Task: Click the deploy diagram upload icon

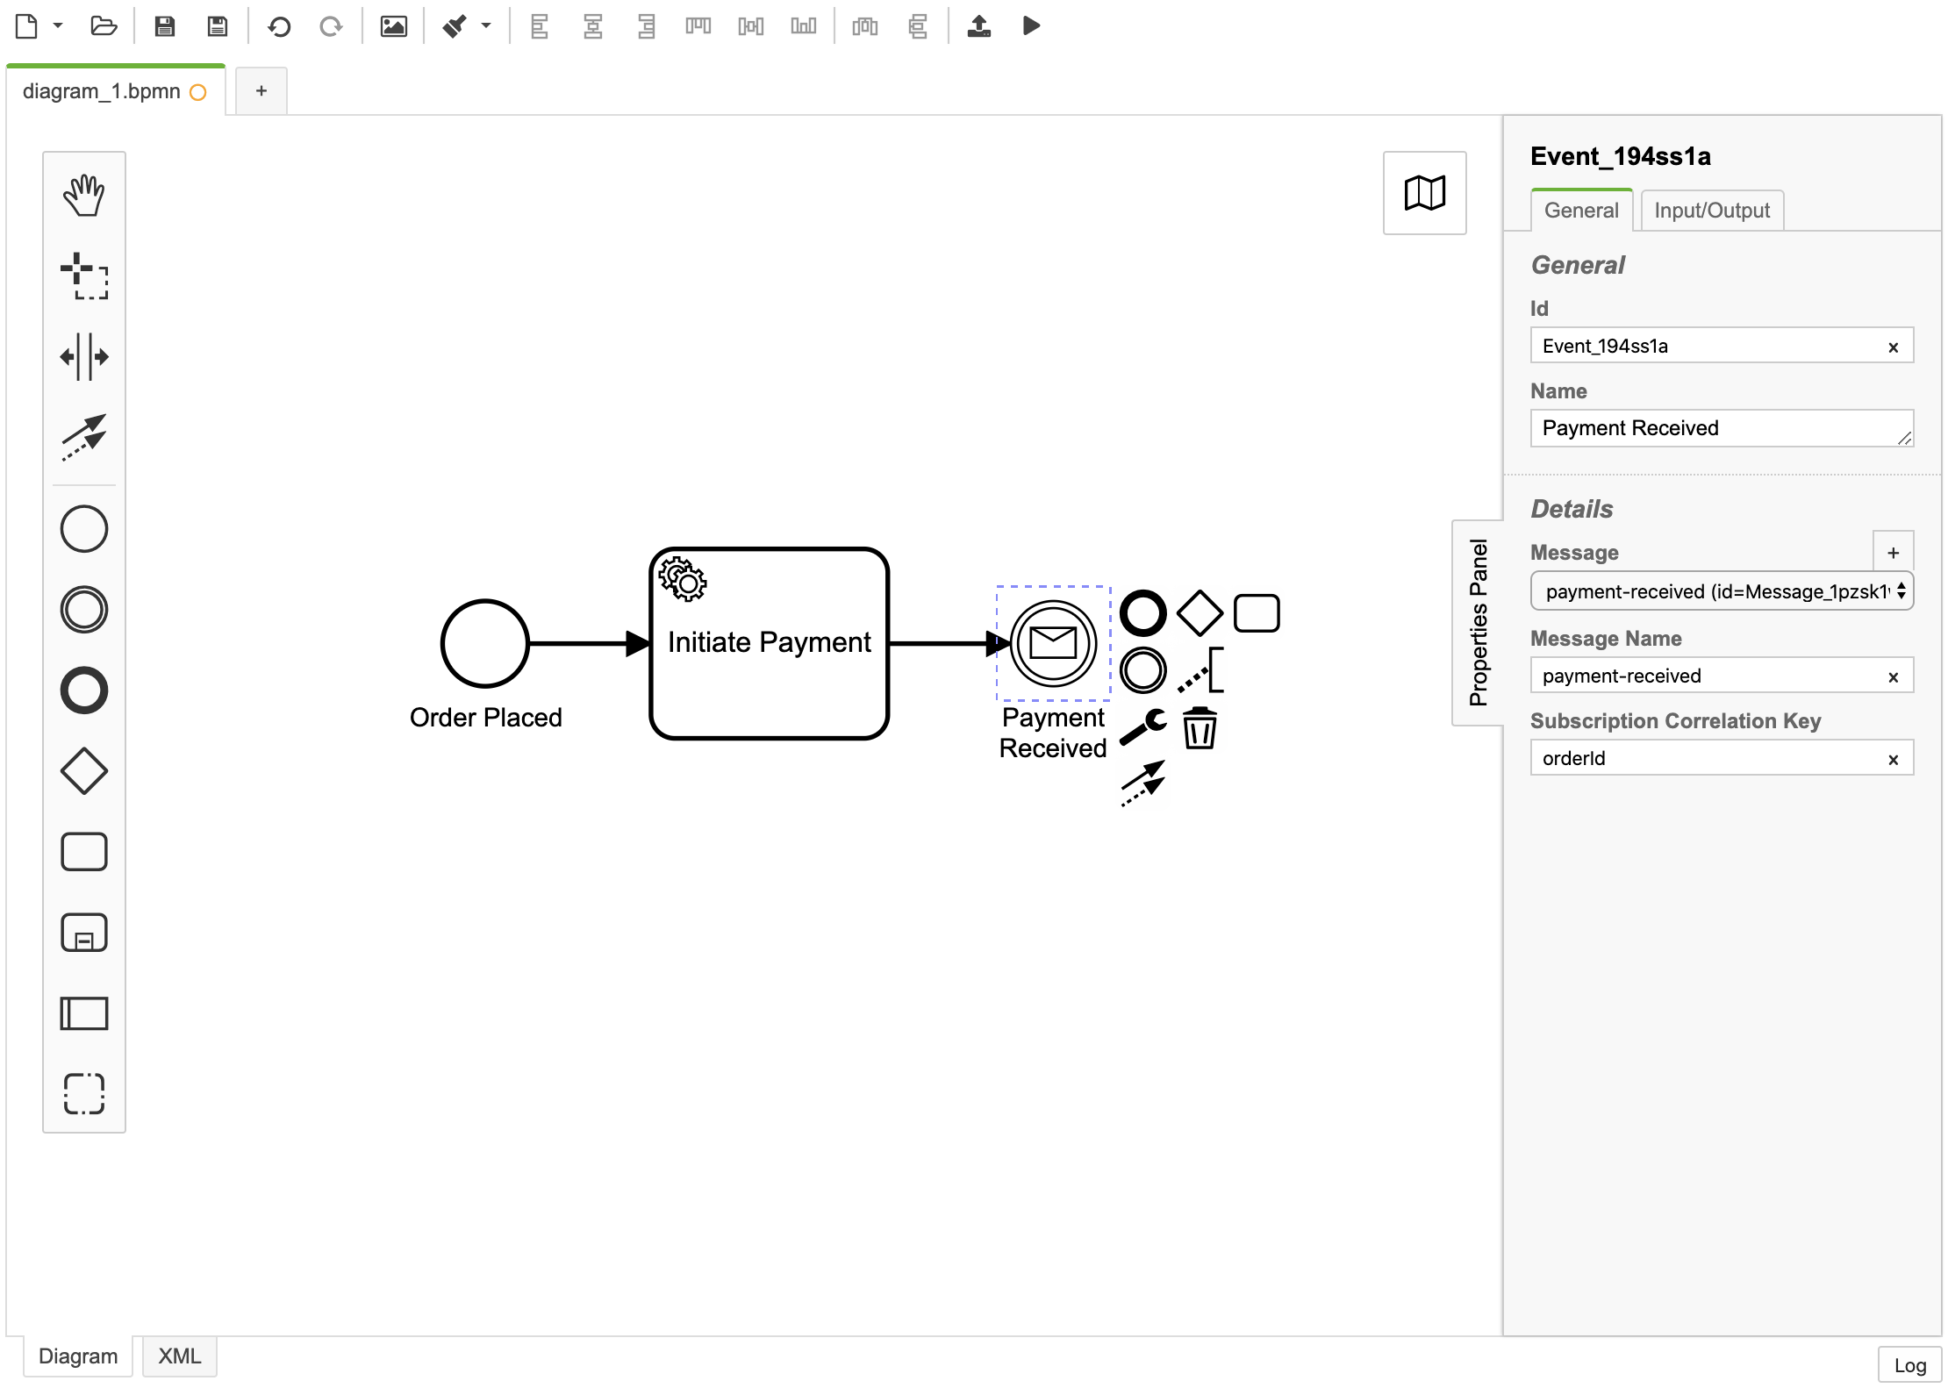Action: (x=979, y=26)
